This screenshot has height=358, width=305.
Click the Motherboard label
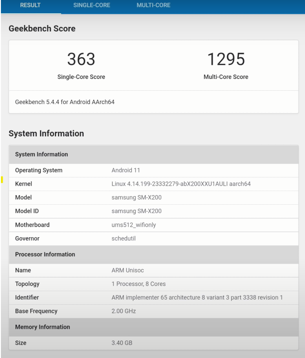click(32, 225)
